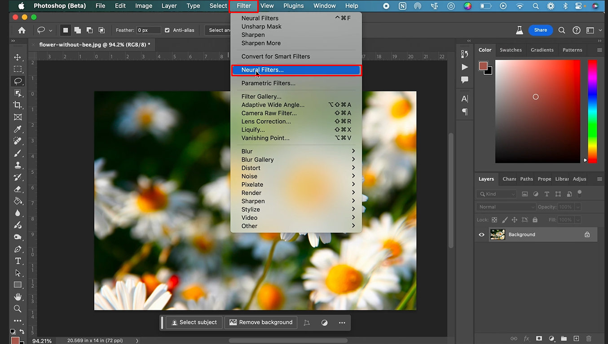Screen dimensions: 608x344
Task: Hide the Background layer with eye icon
Action: pos(481,235)
